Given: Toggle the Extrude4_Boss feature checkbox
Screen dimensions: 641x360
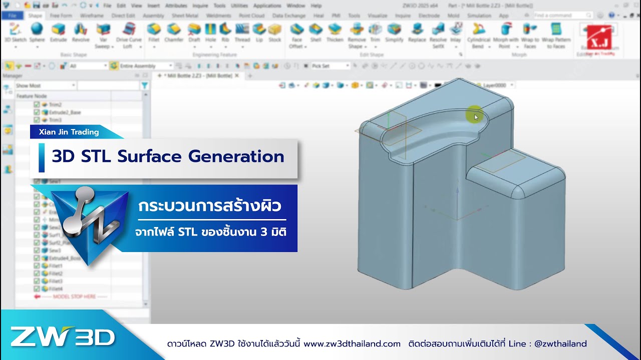Looking at the screenshot, I should coord(37,258).
